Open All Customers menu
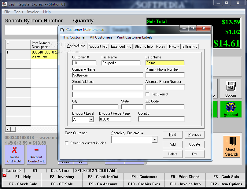 pyautogui.click(x=101, y=37)
